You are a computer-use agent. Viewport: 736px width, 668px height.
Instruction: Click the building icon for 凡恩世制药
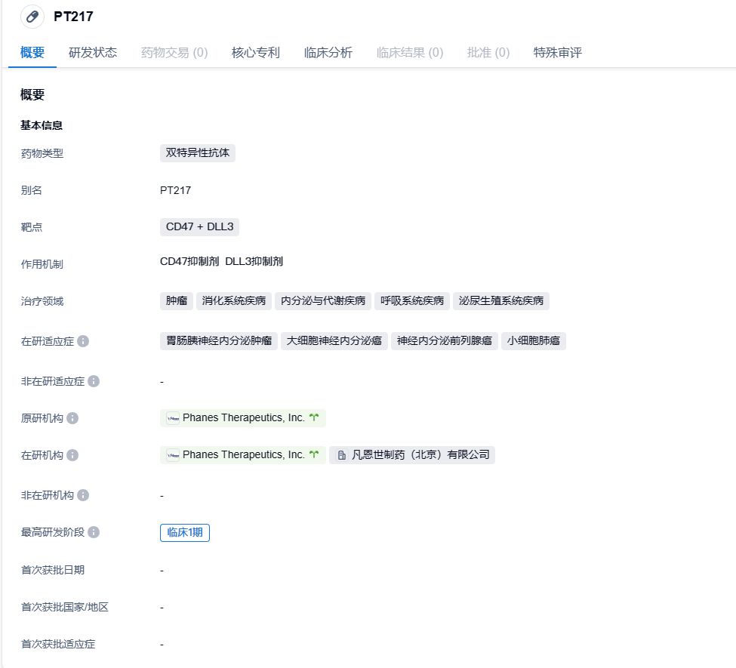pyautogui.click(x=342, y=455)
